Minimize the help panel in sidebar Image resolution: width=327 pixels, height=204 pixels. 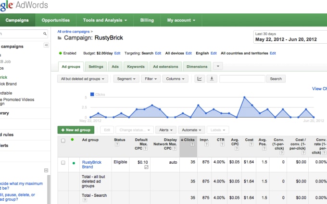click(46, 170)
